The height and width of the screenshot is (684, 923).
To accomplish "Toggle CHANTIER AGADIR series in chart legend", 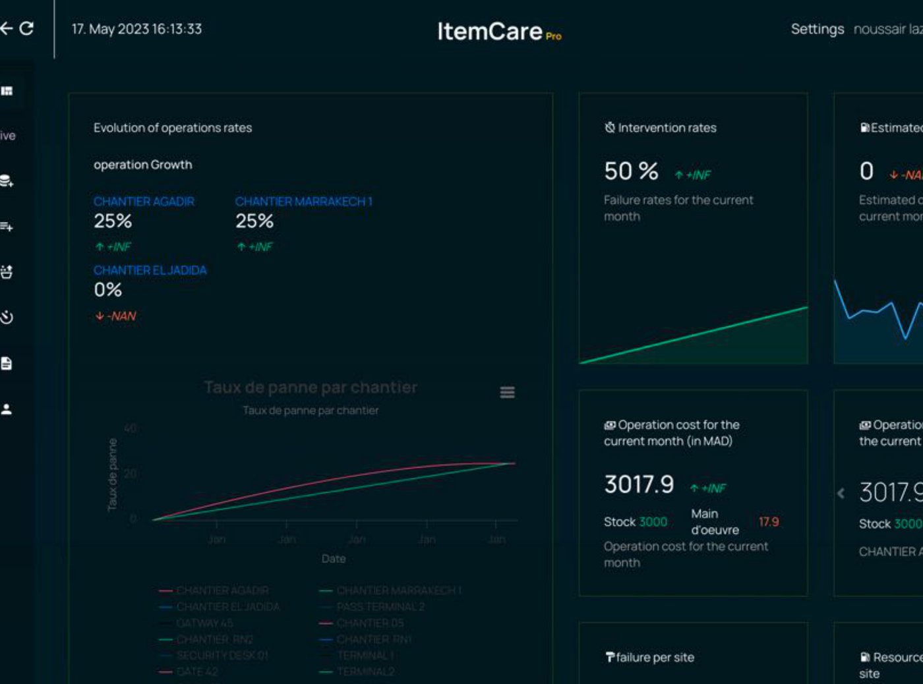I will pyautogui.click(x=214, y=590).
